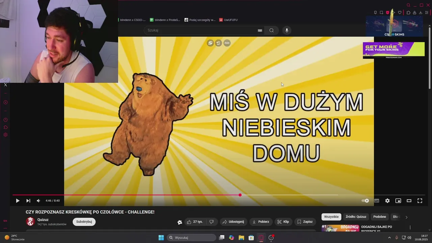
Task: Open taskbar volume control
Action: coord(409,238)
